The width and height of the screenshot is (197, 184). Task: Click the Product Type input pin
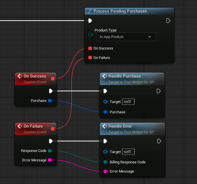pos(91,35)
